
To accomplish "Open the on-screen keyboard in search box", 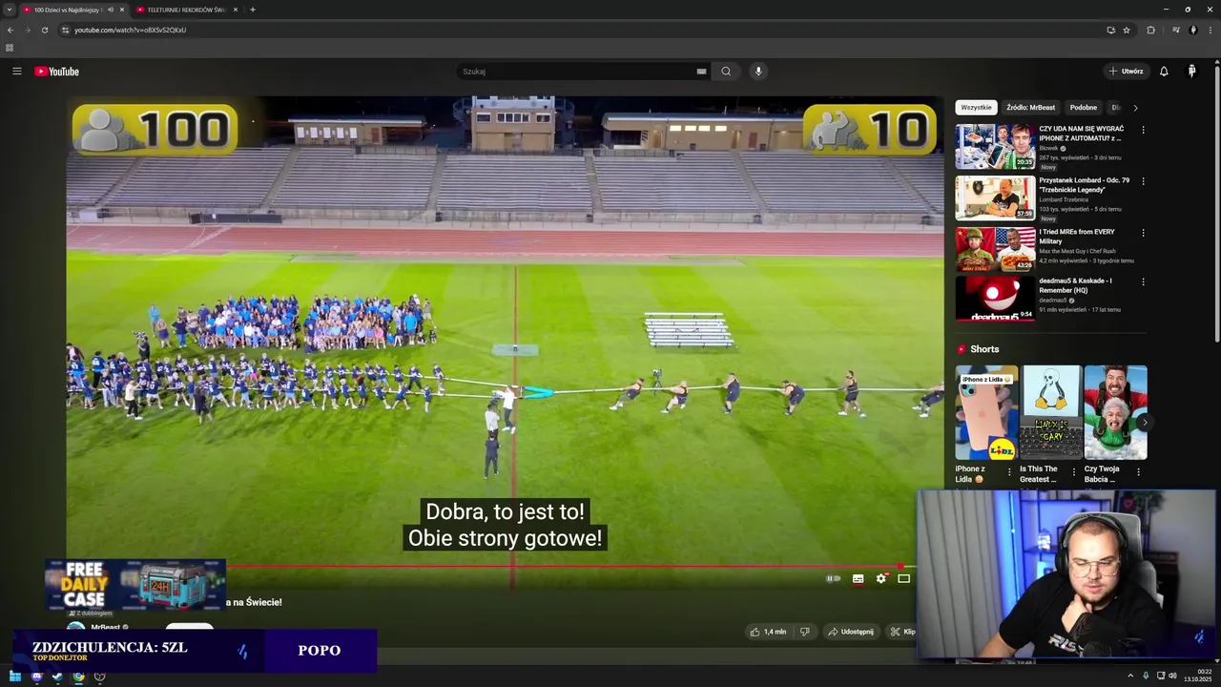I will 701,72.
